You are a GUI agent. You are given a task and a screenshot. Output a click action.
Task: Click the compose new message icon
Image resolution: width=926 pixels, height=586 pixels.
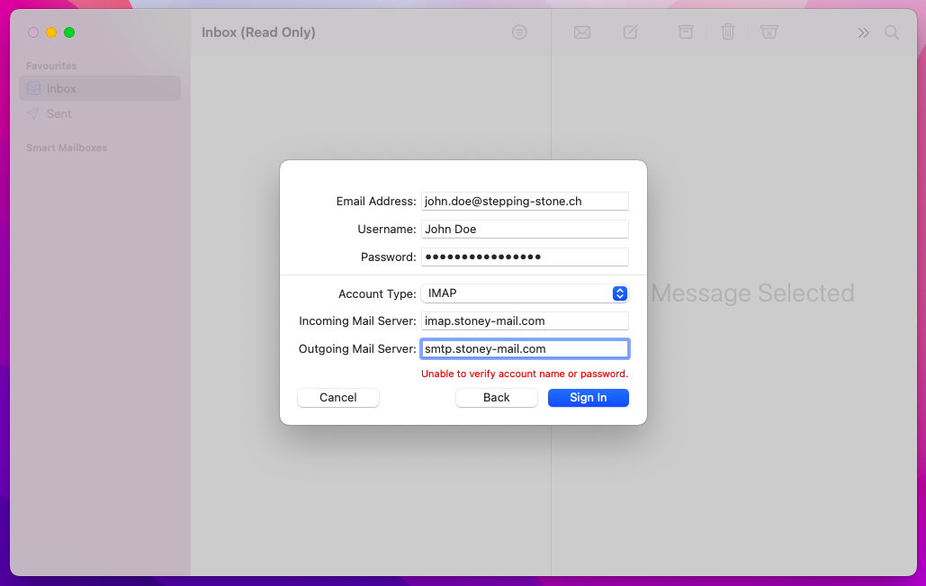tap(631, 32)
